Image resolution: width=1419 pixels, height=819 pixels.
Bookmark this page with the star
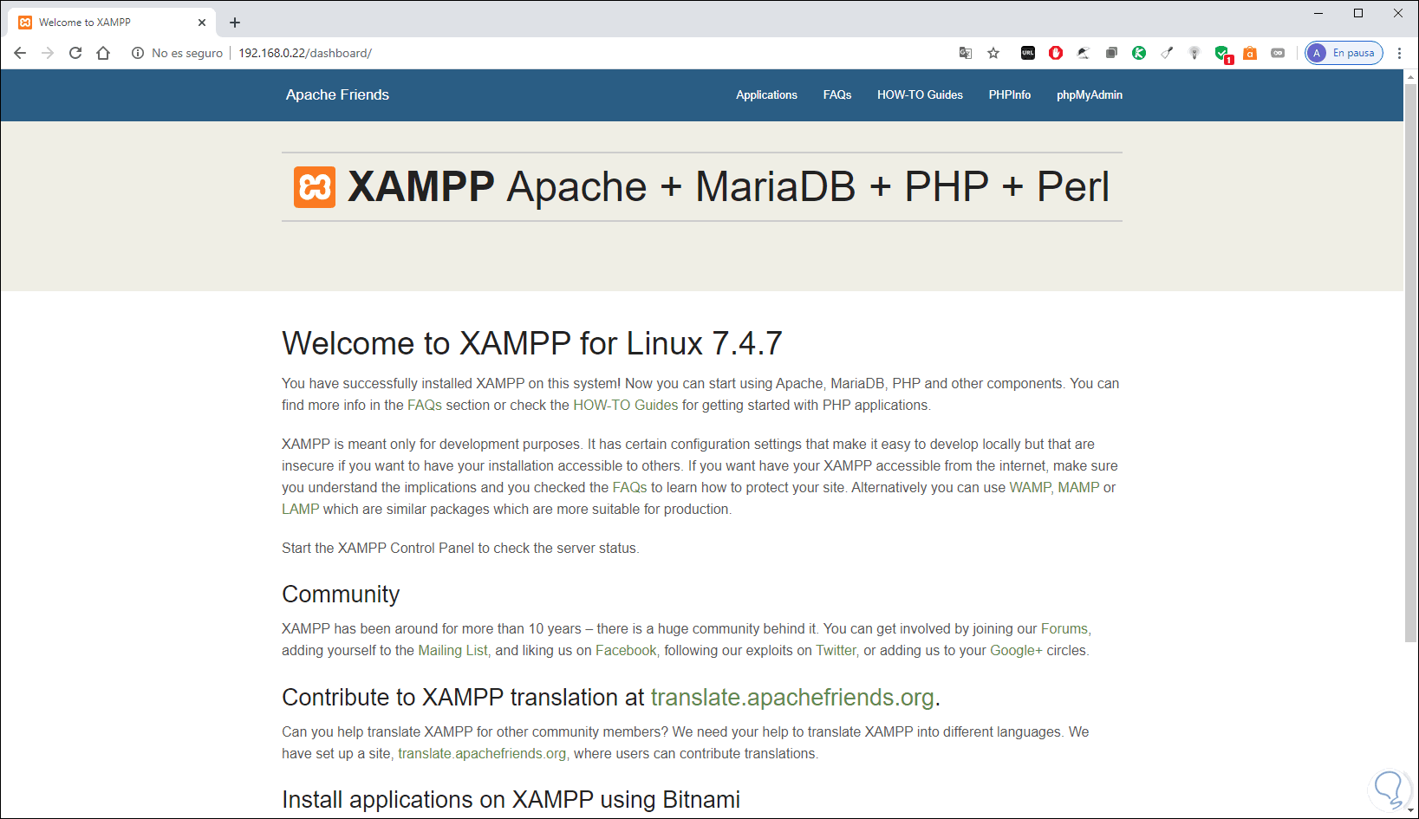[x=993, y=53]
